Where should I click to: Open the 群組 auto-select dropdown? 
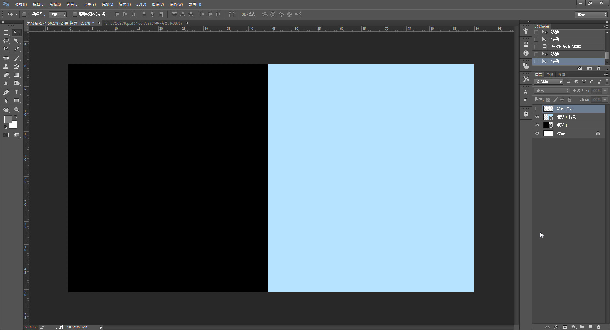pos(58,14)
